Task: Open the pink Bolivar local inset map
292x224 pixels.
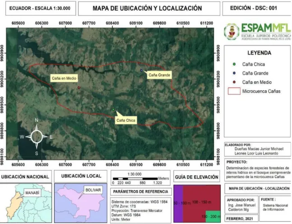Action: pos(81,203)
